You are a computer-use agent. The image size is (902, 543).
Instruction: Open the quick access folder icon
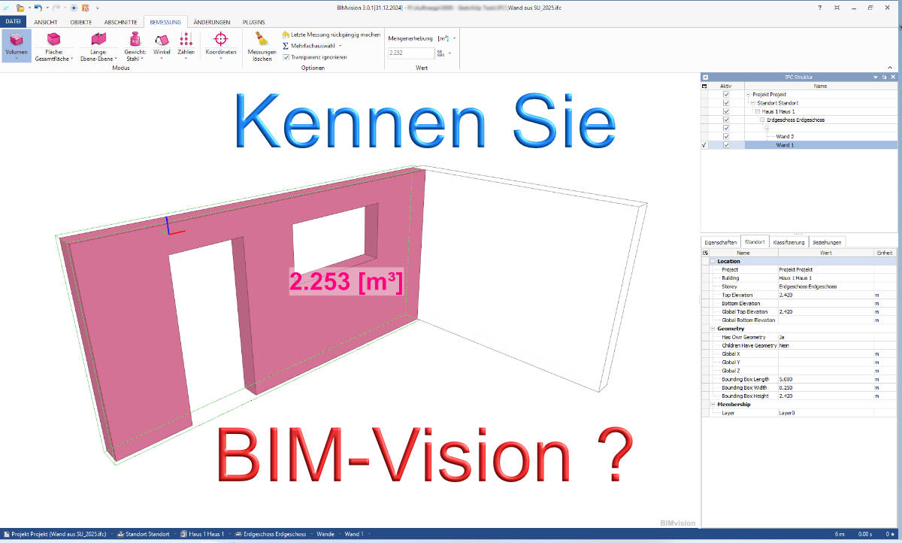click(x=20, y=8)
